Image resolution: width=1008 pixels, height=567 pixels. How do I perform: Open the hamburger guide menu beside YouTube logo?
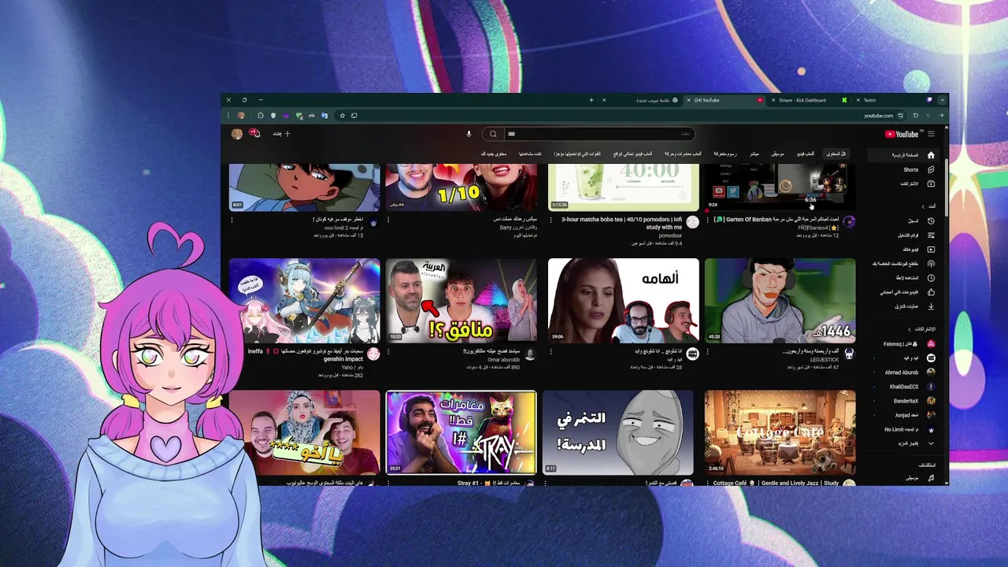pyautogui.click(x=931, y=134)
